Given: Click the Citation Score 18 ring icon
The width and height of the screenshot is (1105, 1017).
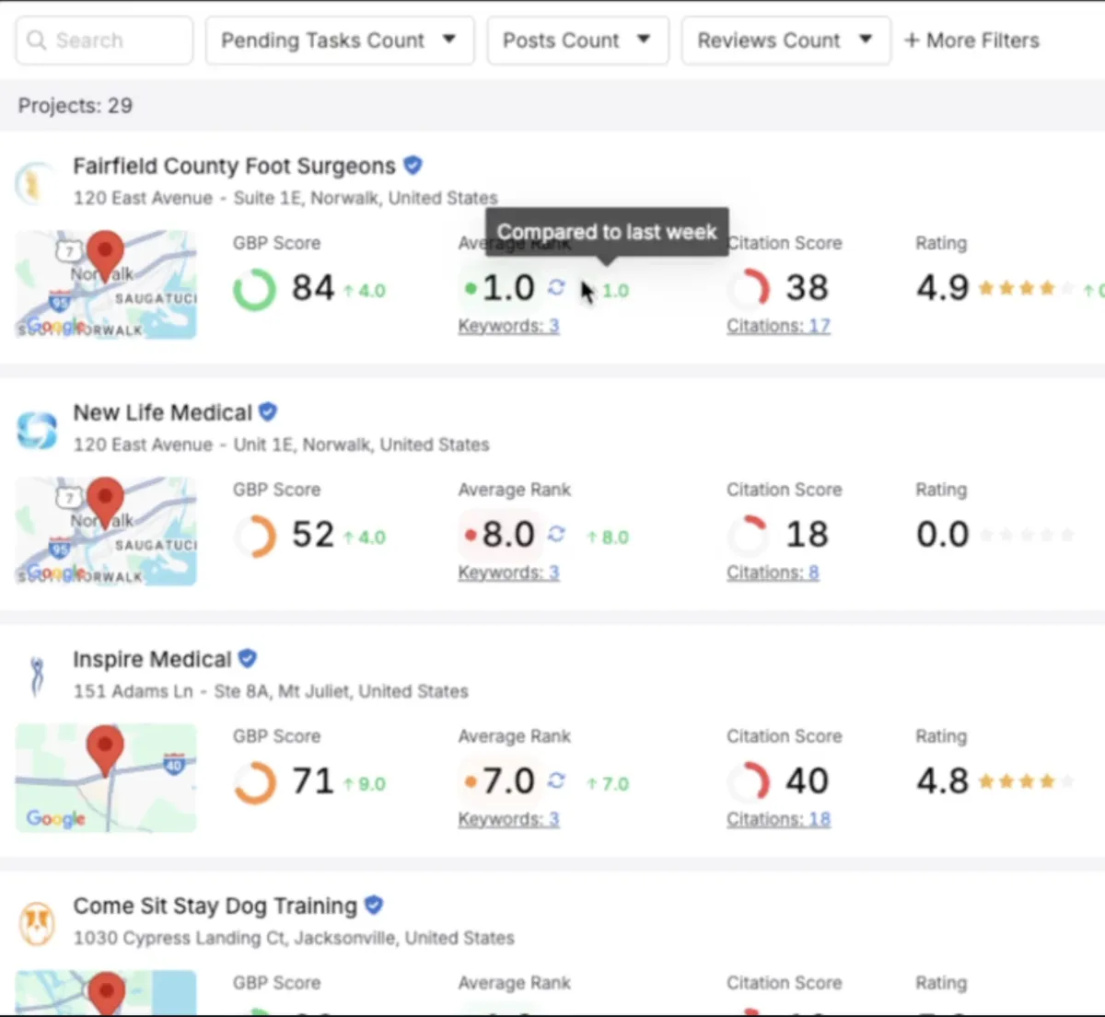Looking at the screenshot, I should (749, 536).
